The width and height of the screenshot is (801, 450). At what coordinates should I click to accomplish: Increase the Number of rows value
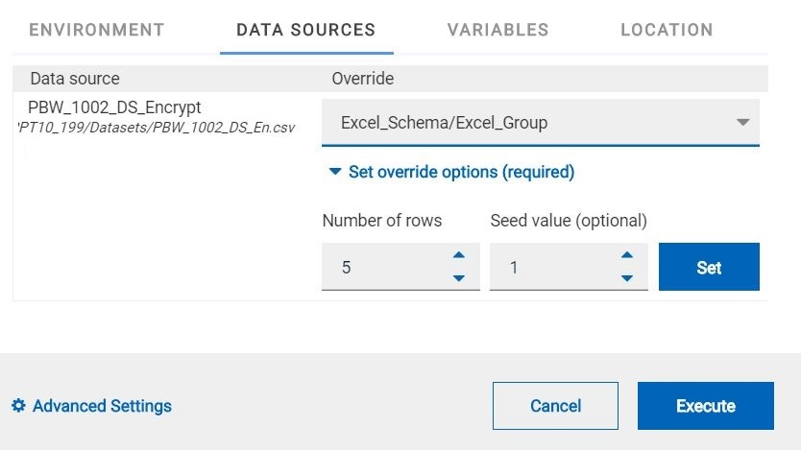click(459, 255)
